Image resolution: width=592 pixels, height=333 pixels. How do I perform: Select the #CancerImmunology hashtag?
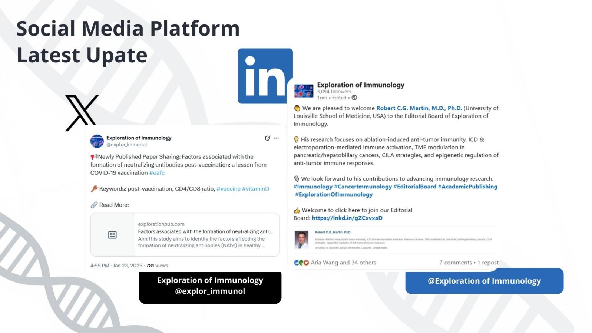pos(363,187)
